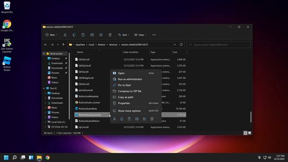Open the See more ellipsis menu
Image resolution: width=288 pixels, height=162 pixels.
coord(154,35)
